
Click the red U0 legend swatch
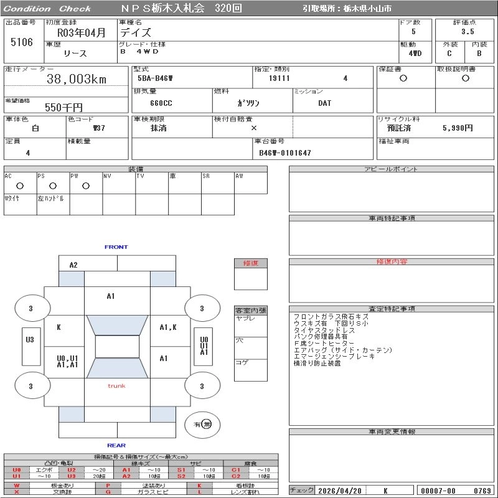17,470
